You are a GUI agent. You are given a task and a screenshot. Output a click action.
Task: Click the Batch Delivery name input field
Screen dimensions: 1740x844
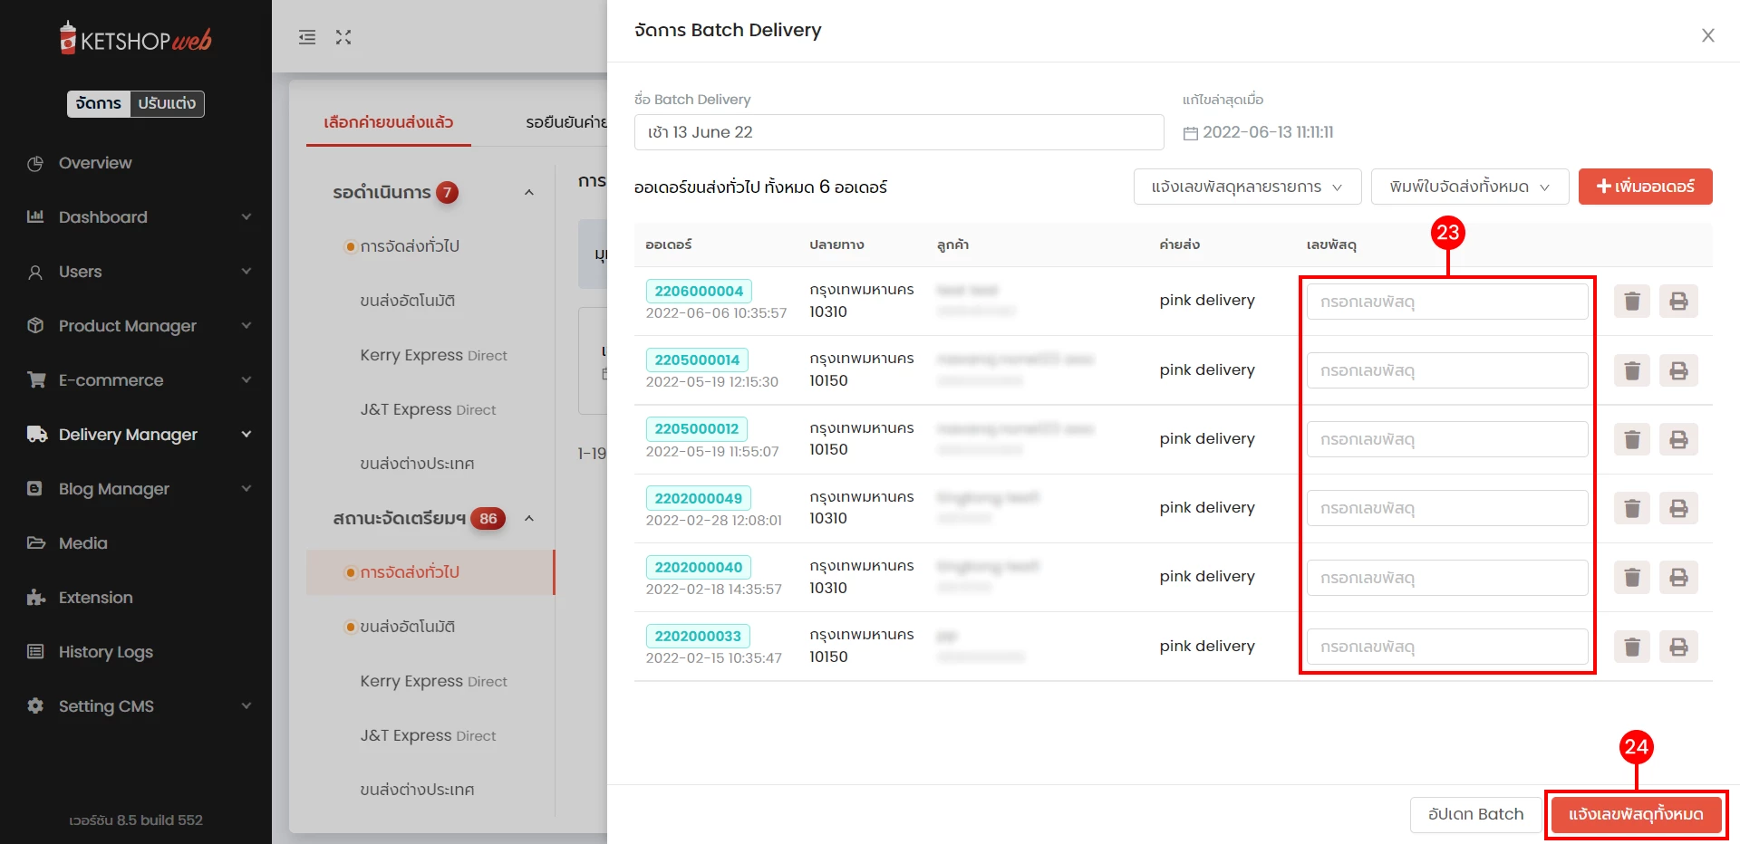(x=898, y=132)
